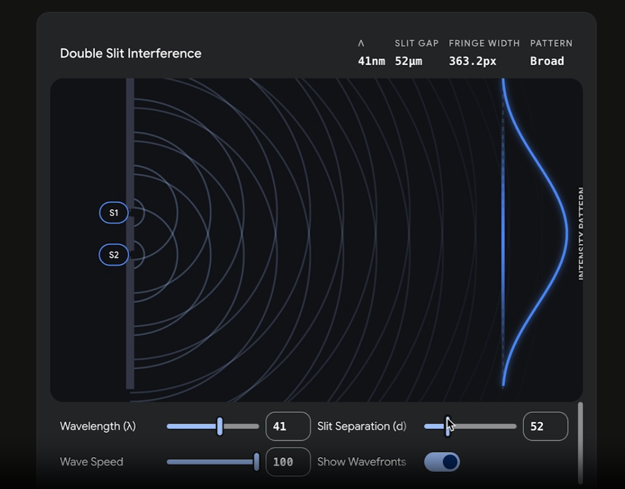This screenshot has width=625, height=489.
Task: Click the Wavelength slider handle
Action: 219,426
